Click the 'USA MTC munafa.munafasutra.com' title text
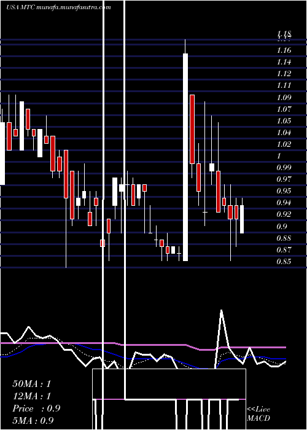 click(x=59, y=7)
